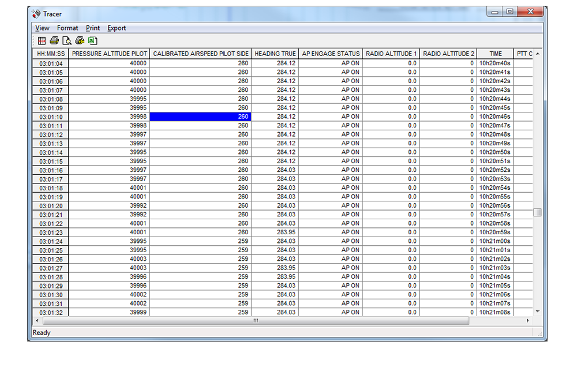This screenshot has height=375, width=577.
Task: Click the Print toolbar icon
Action: coord(54,40)
